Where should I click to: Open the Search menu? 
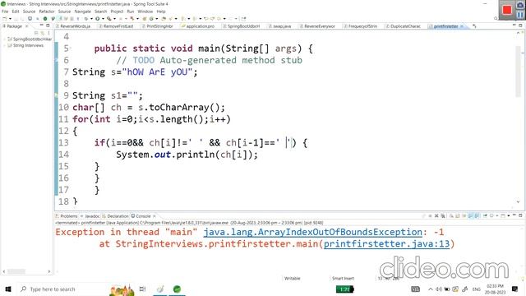click(x=100, y=12)
